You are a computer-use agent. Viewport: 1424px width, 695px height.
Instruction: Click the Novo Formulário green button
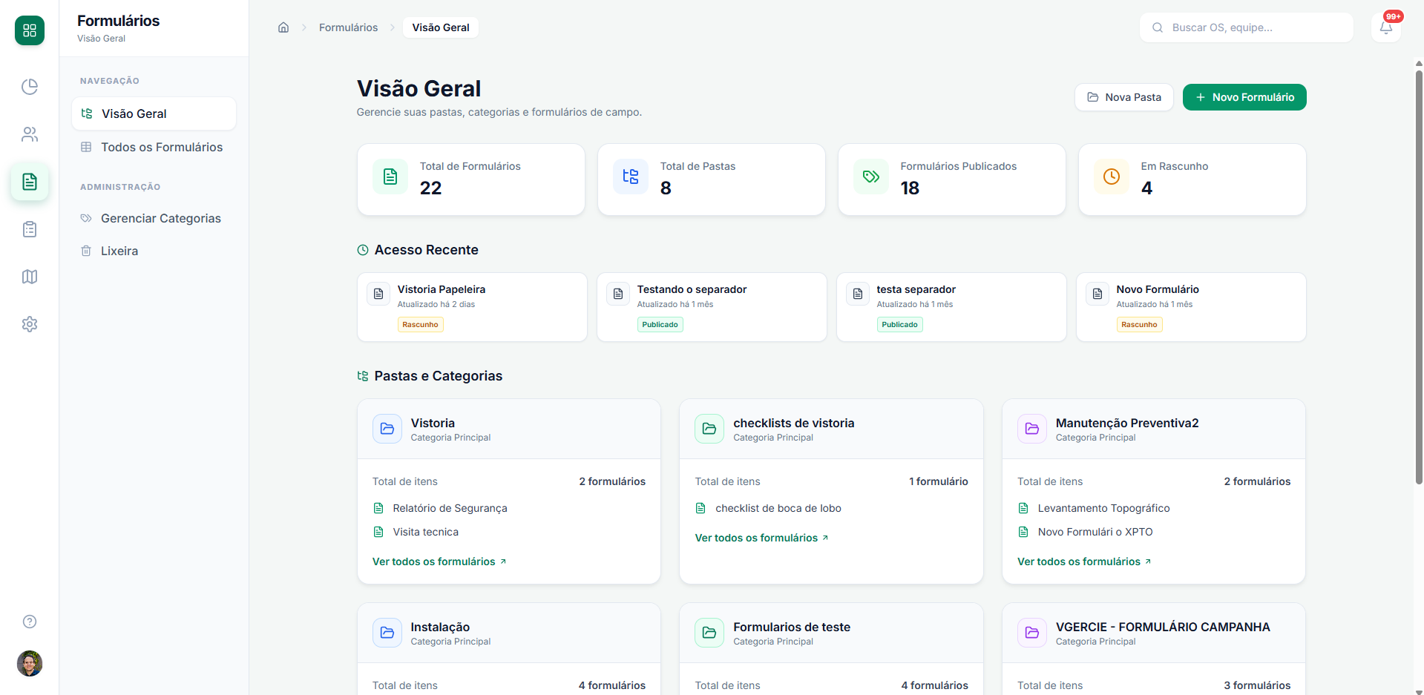click(1244, 97)
